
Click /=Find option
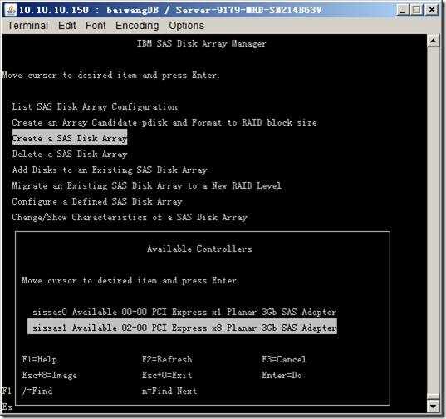click(x=37, y=391)
